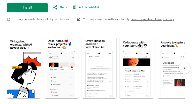Screen dimensions: 196x104
Task: Open the 'A space to capture your ideas' screenshot
Action: click(171, 68)
